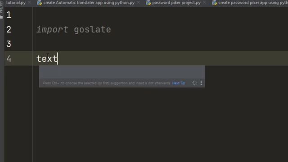Click Python file icon of translater tab

[x=40, y=3]
